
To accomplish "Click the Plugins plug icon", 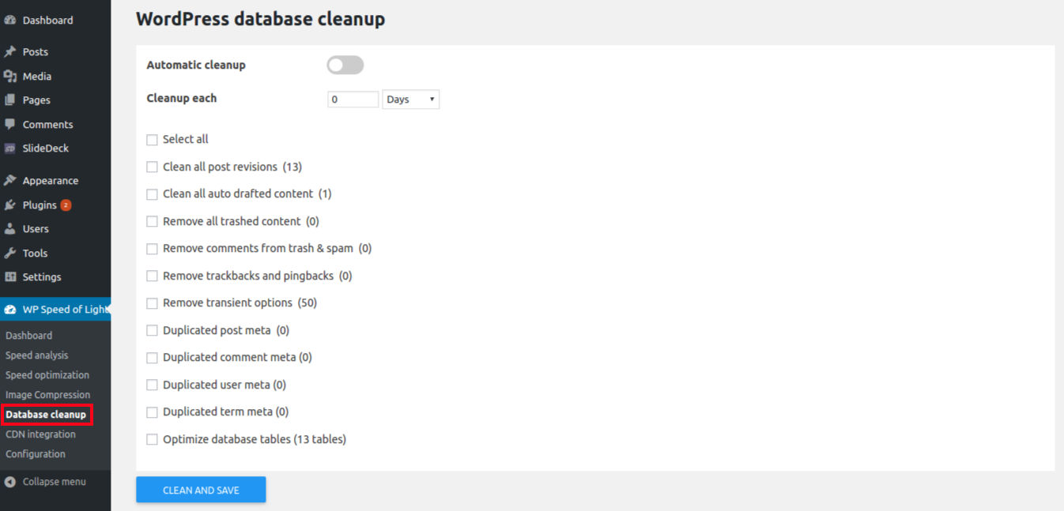I will [10, 205].
